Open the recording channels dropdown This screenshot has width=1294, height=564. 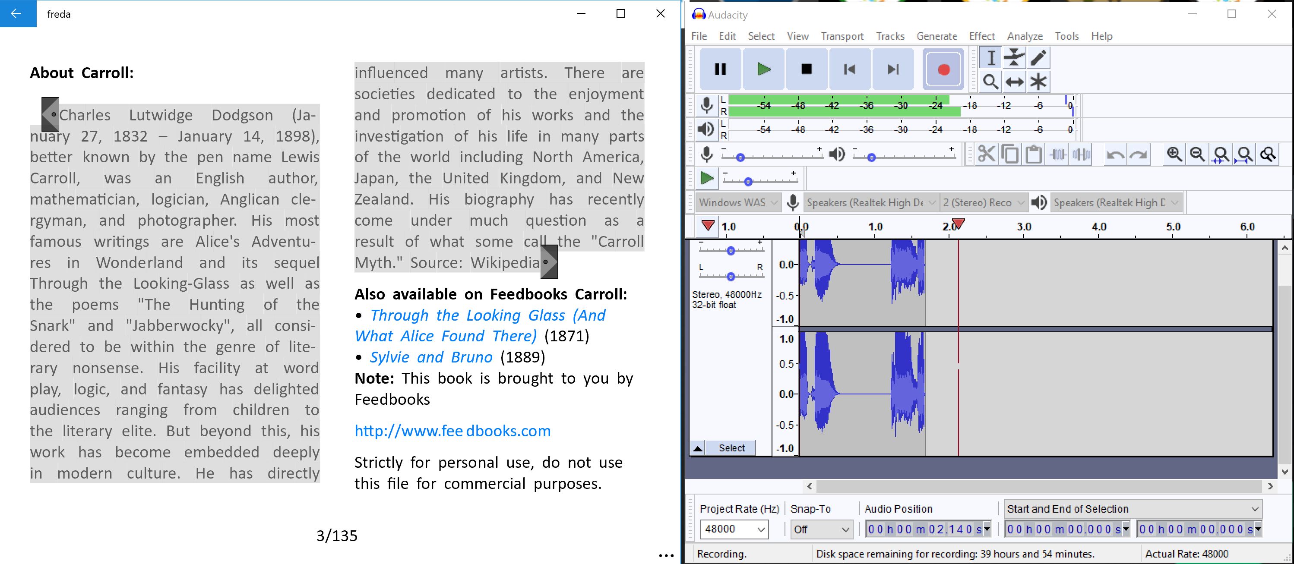tap(983, 202)
